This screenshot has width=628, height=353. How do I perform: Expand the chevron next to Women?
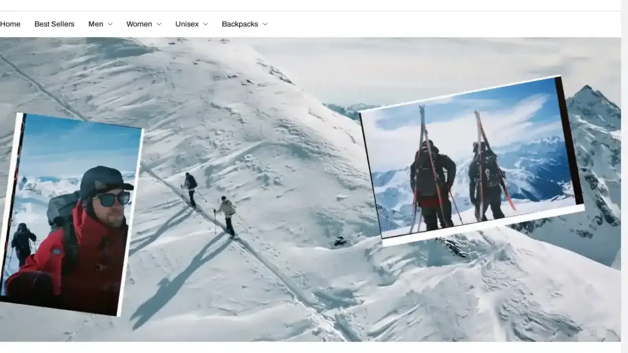pyautogui.click(x=159, y=24)
